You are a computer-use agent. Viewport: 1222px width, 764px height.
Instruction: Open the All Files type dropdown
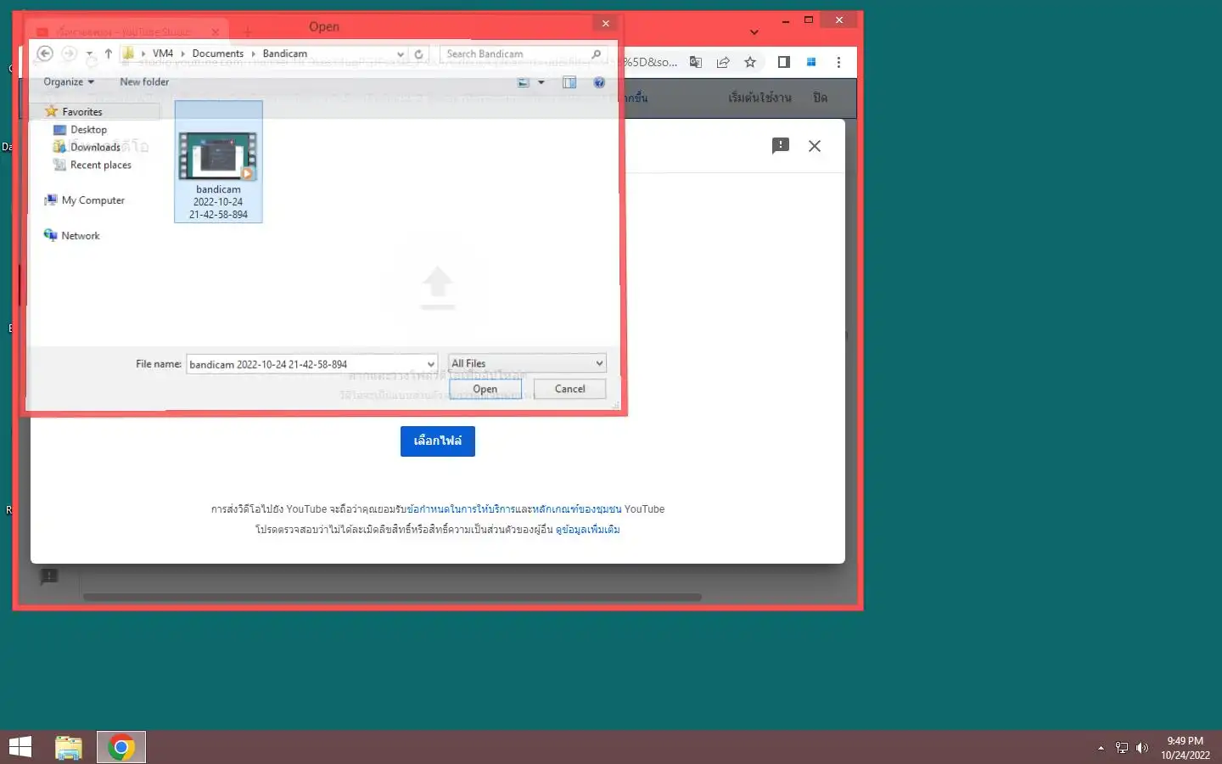pyautogui.click(x=527, y=363)
